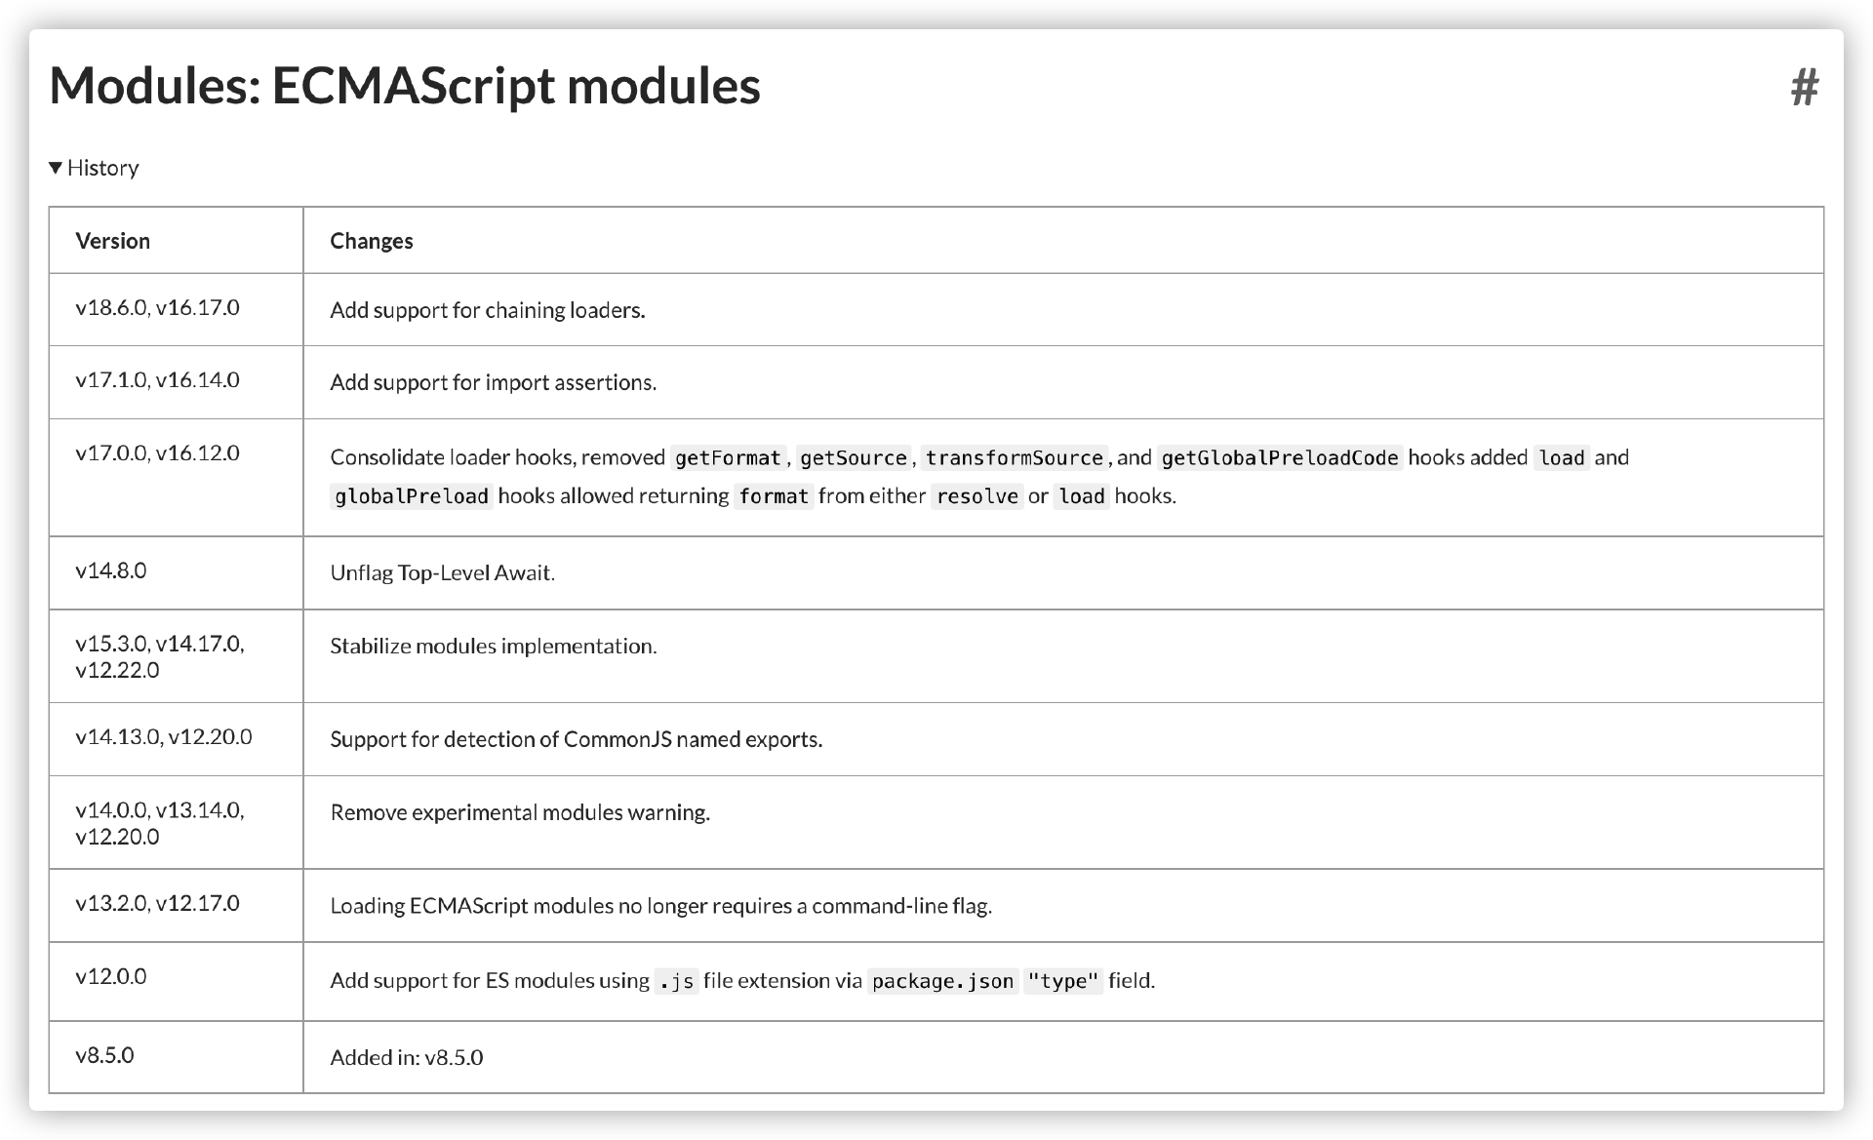Click the Changes column header

(372, 241)
